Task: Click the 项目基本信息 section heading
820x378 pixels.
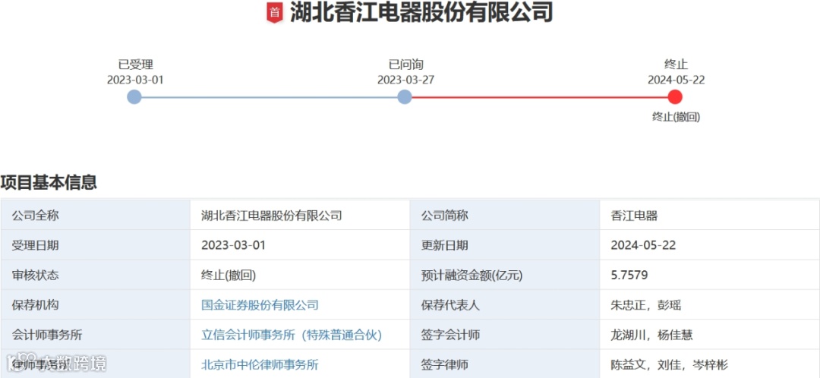Action: 49,182
